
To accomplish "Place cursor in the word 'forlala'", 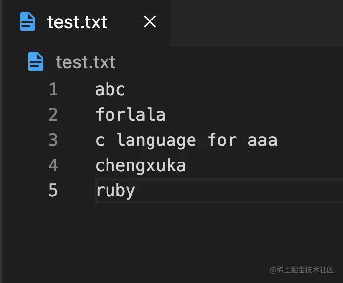I will tap(130, 114).
